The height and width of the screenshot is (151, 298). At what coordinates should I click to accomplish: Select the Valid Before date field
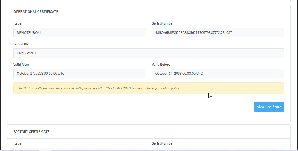[x=218, y=74]
